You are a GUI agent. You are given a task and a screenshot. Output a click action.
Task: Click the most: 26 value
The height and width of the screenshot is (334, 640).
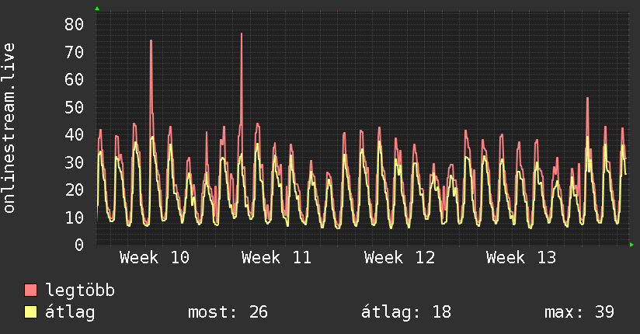coord(228,312)
